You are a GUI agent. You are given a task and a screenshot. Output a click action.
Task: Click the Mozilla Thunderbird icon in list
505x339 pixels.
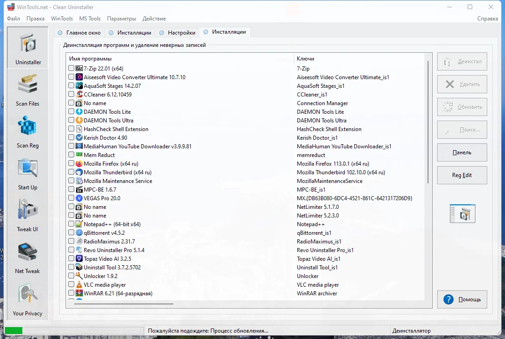(79, 172)
